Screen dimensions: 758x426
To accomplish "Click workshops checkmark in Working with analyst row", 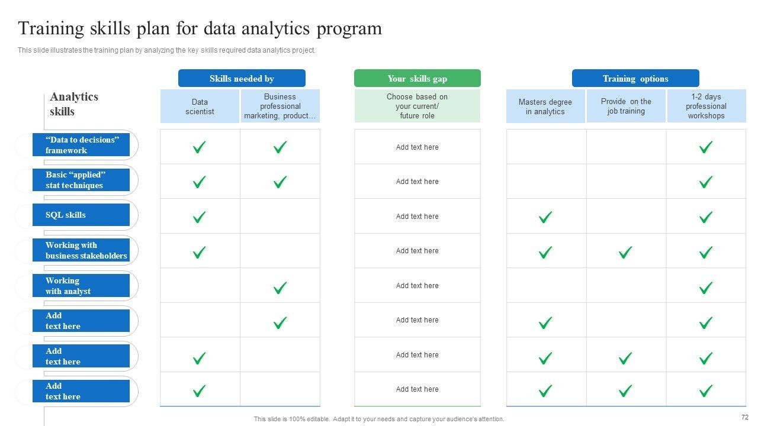I will coord(705,288).
